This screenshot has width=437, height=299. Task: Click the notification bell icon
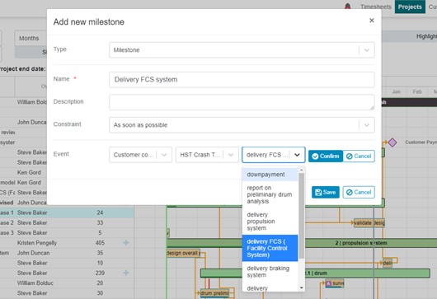pos(347,6)
